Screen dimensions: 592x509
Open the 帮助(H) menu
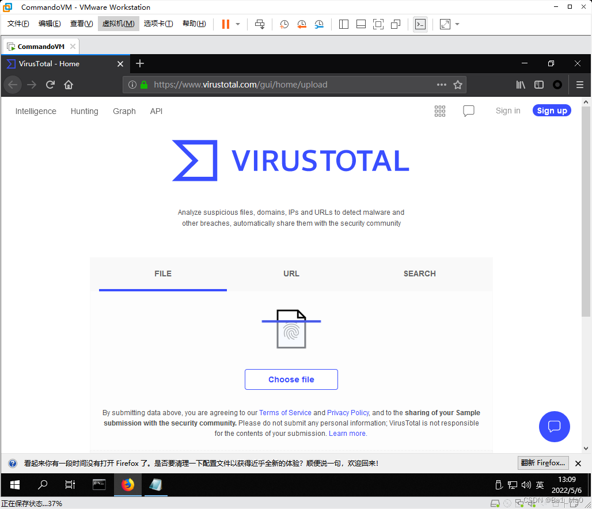coord(194,24)
